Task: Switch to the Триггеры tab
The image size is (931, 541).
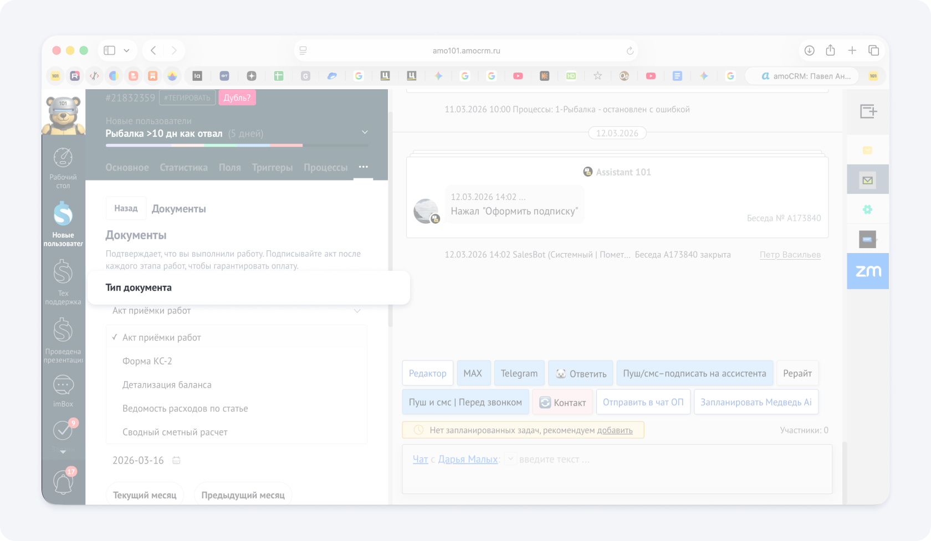Action: [x=272, y=167]
